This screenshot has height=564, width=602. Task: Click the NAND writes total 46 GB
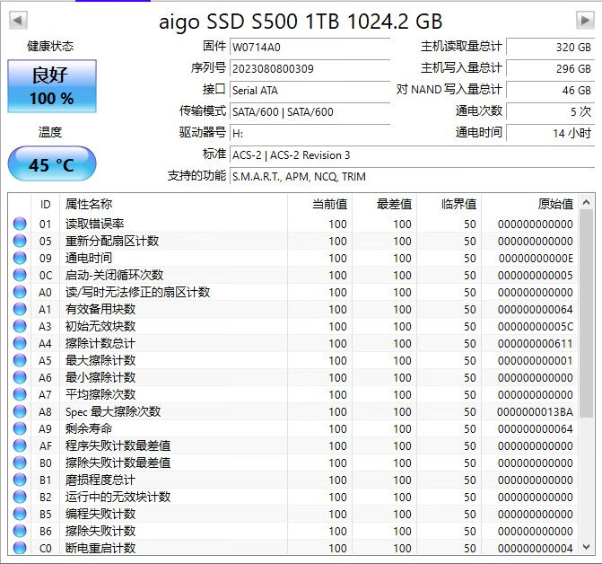tap(550, 91)
